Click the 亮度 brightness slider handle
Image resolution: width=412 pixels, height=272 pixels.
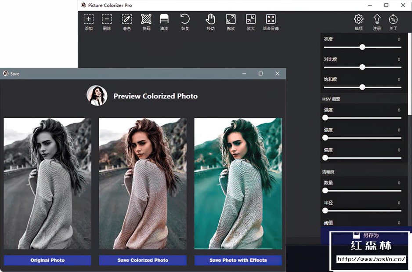pos(362,47)
